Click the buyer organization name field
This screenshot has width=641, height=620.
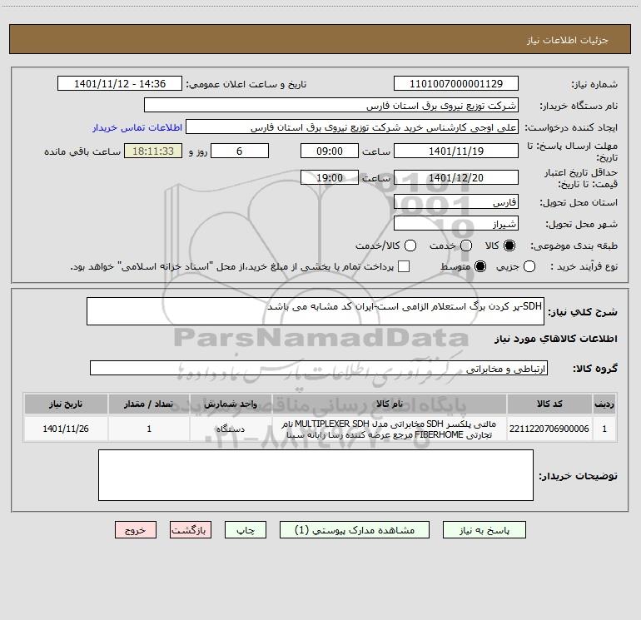point(331,106)
